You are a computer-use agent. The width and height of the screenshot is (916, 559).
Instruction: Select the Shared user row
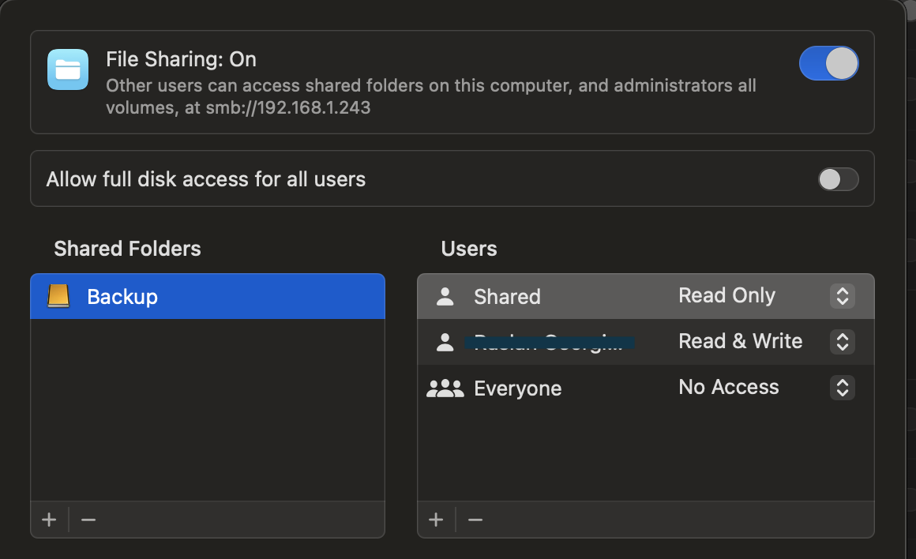tap(645, 296)
